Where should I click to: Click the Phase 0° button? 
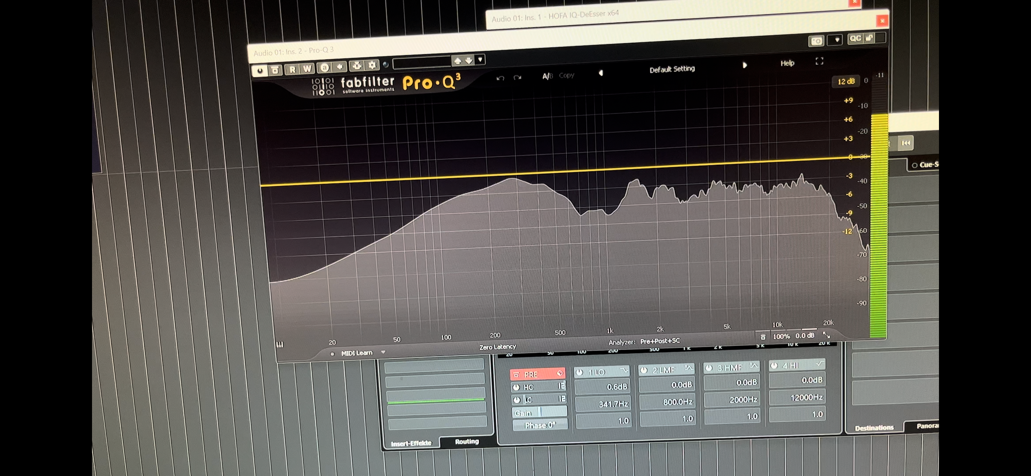(x=540, y=425)
